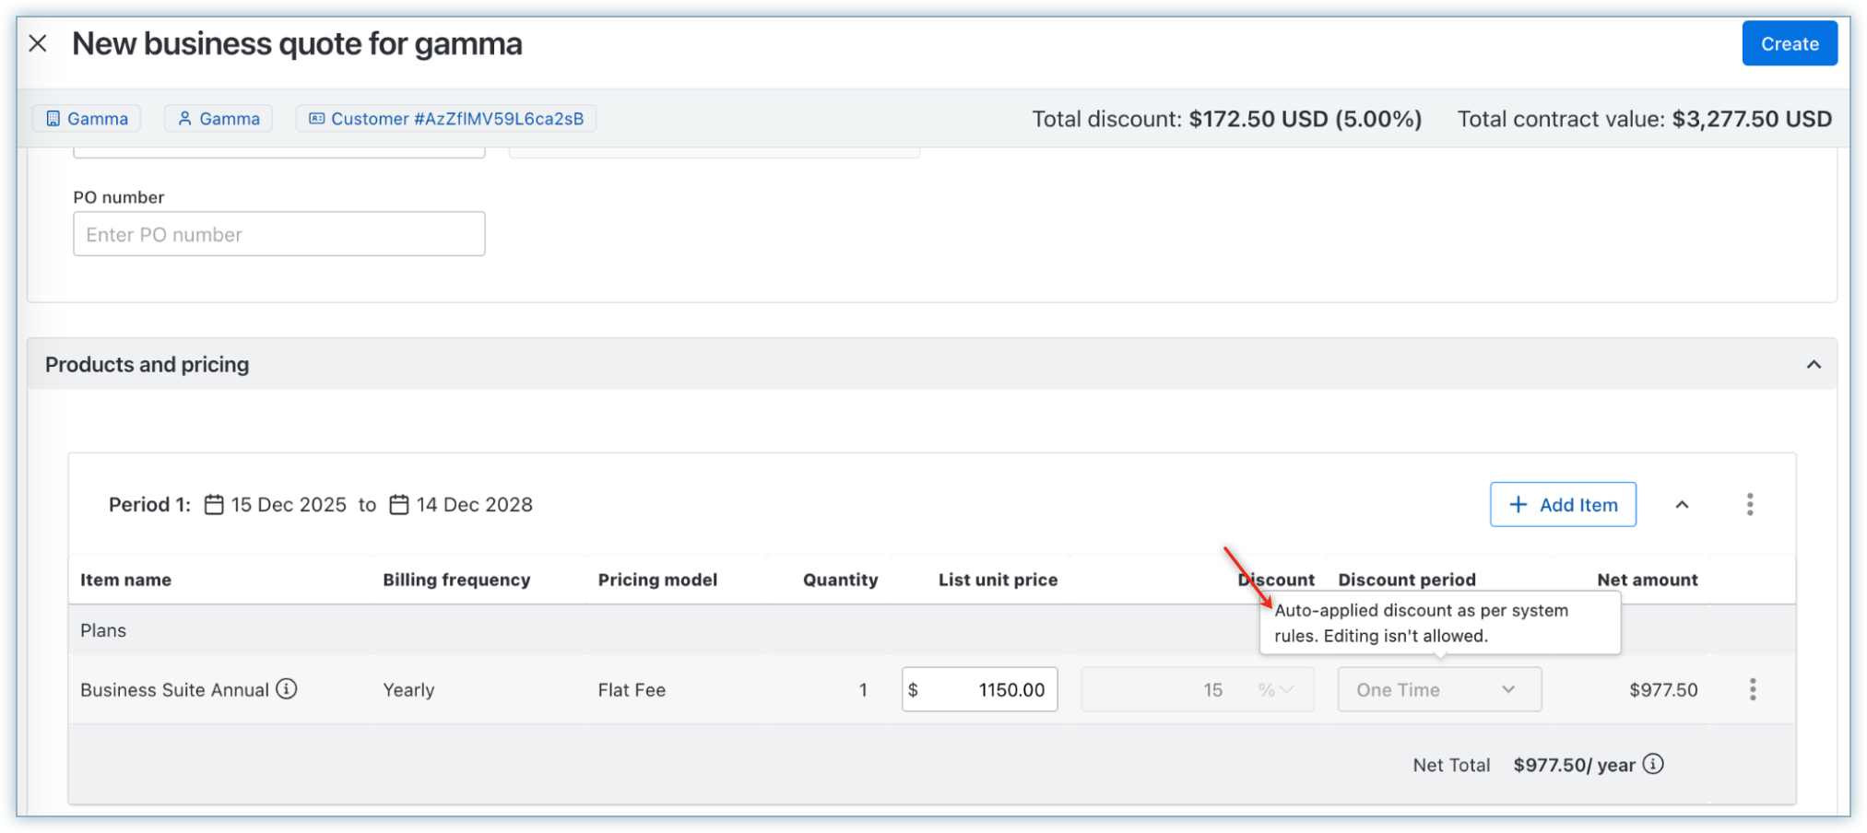Open the discount percent type dropdown
Screen dimensions: 1867x833
pos(1277,690)
